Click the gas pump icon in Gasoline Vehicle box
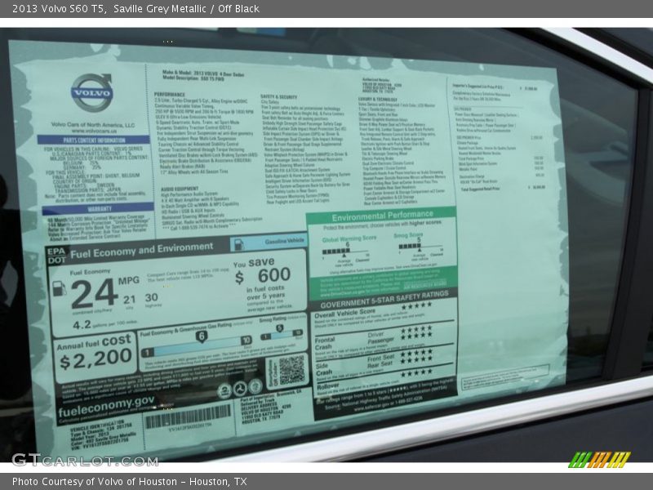The height and width of the screenshot is (490, 653). point(237,243)
